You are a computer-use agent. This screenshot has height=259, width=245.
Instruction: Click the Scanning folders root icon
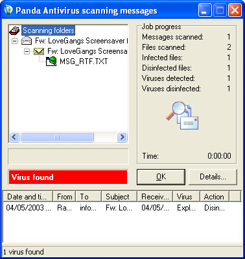pyautogui.click(x=14, y=30)
